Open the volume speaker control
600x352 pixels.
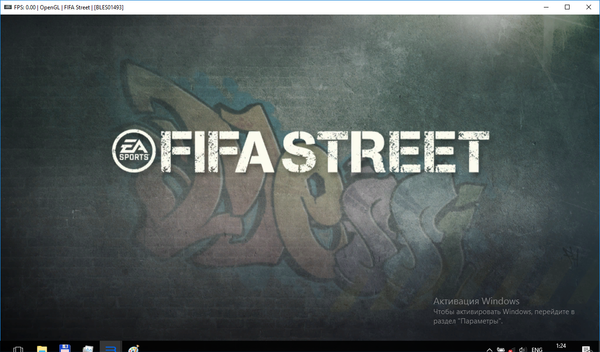523,349
